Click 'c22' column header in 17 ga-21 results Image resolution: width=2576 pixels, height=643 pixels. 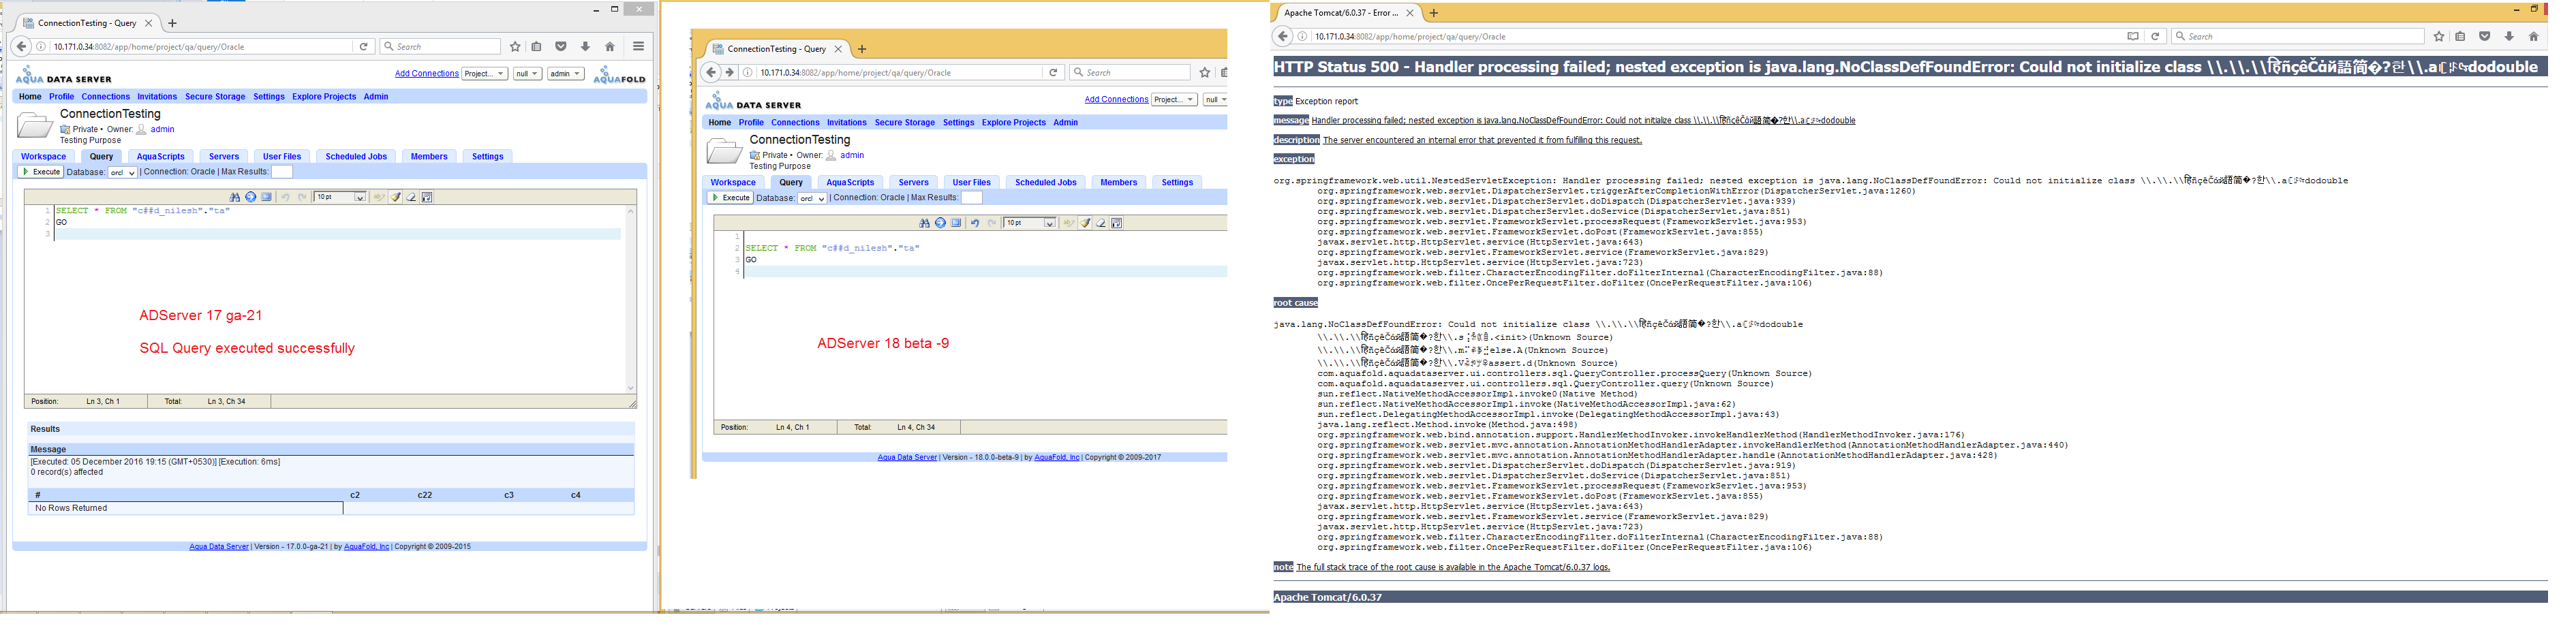pyautogui.click(x=425, y=495)
